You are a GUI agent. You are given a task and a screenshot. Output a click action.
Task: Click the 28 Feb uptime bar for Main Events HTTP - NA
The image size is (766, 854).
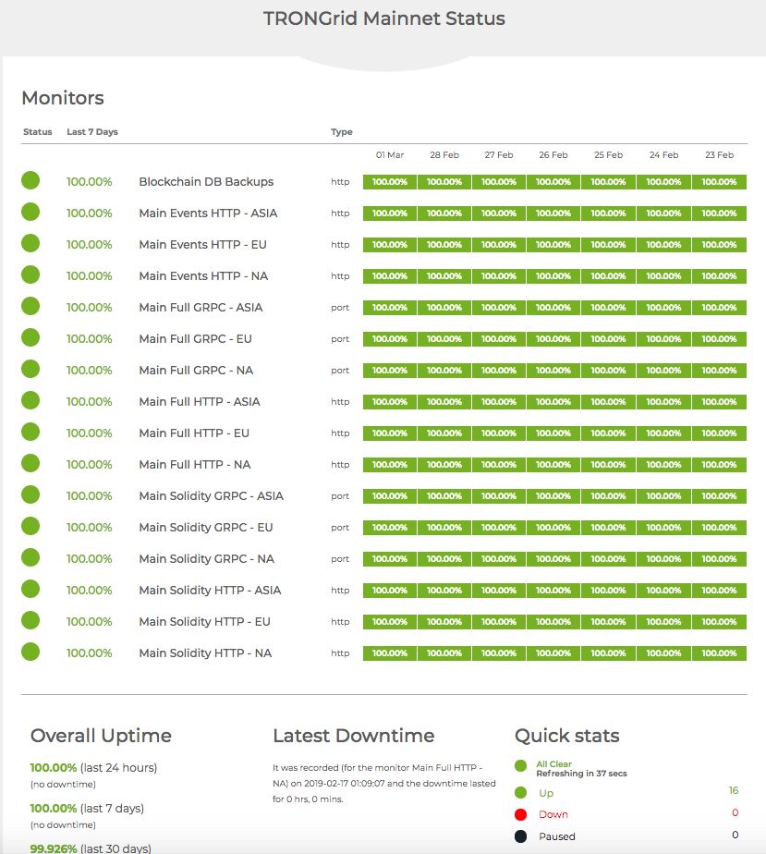click(x=444, y=276)
